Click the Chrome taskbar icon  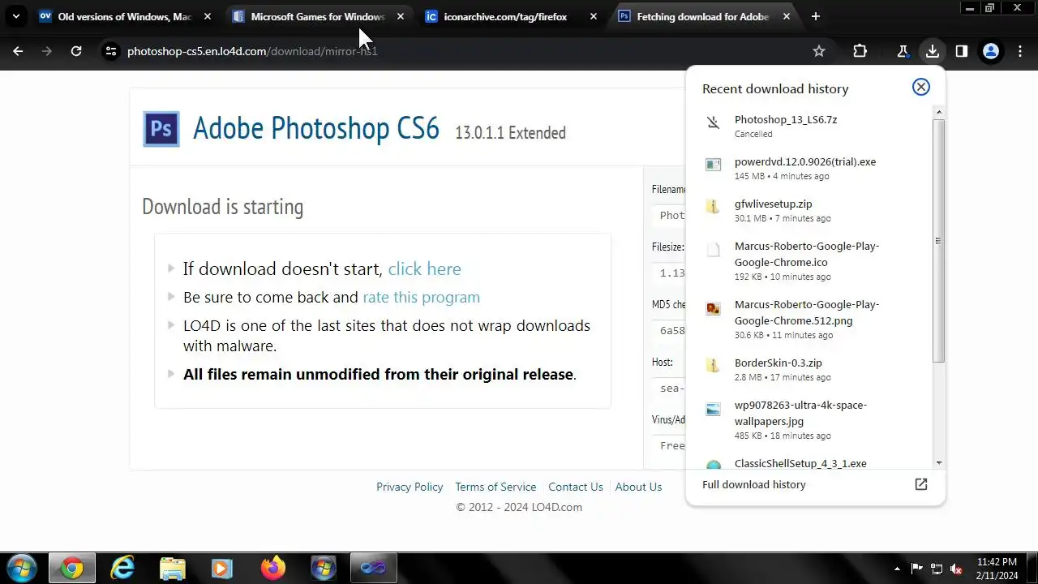pos(72,569)
